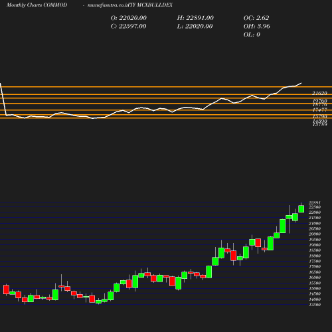Click the 13500 bottom price axis label
The width and height of the screenshot is (332, 332).
click(315, 305)
